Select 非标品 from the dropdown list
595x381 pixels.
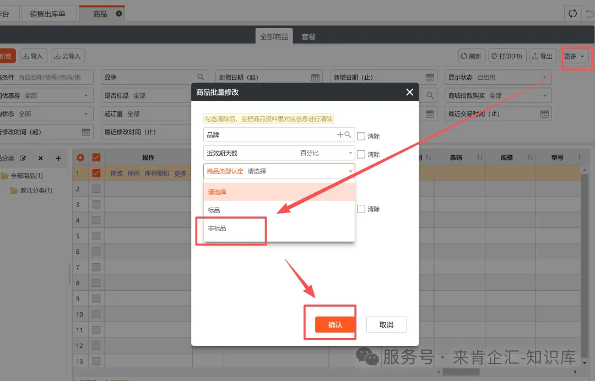pyautogui.click(x=218, y=228)
